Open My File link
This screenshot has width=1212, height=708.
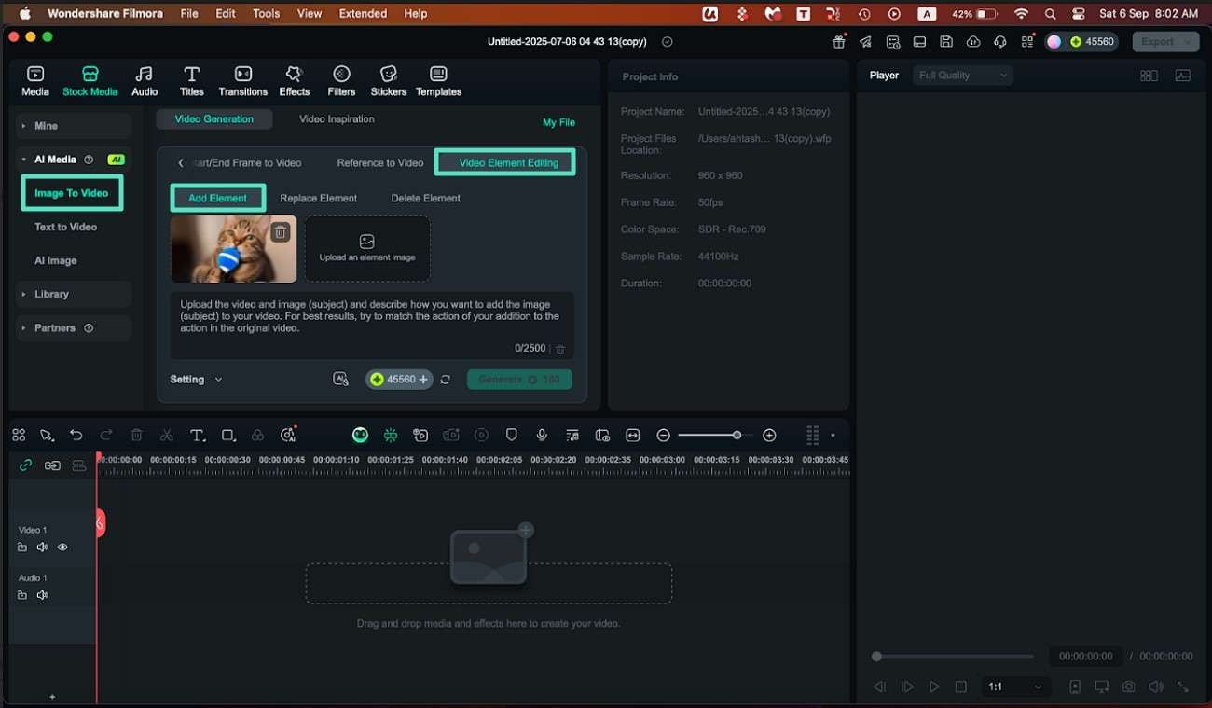click(558, 122)
